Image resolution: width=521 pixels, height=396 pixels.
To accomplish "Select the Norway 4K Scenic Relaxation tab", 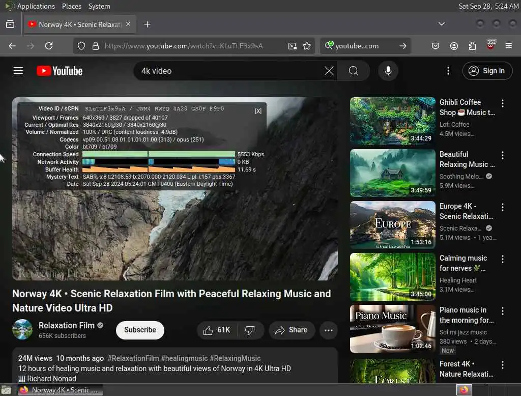I will click(x=80, y=24).
